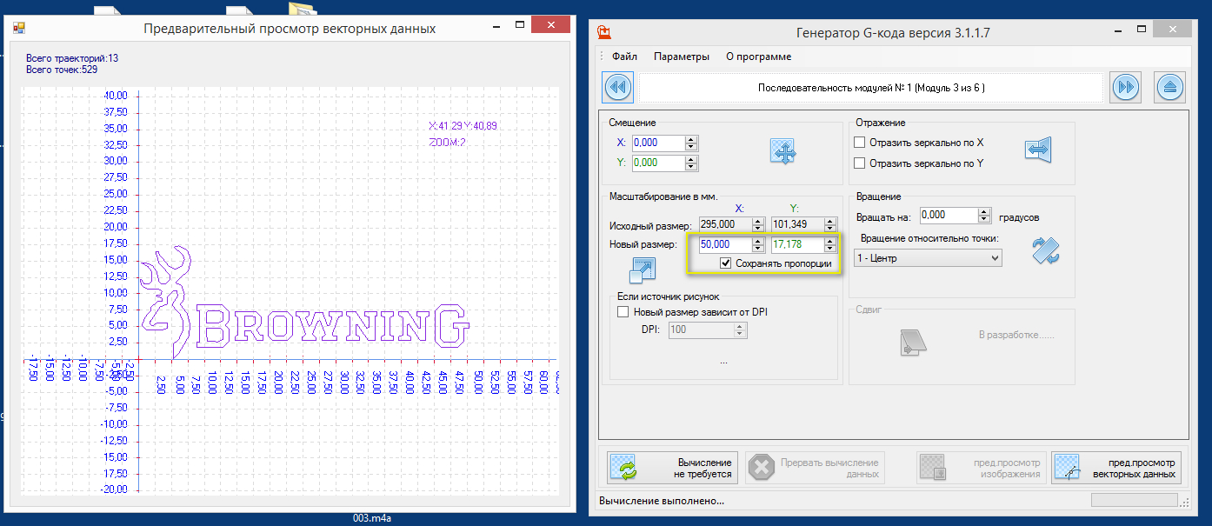Viewport: 1212px width, 526px height.
Task: Click the disabled DPI field 100
Action: (x=701, y=330)
